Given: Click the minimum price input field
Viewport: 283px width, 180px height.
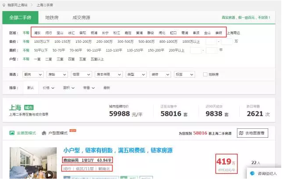Looking at the screenshot, I should click(211, 41).
